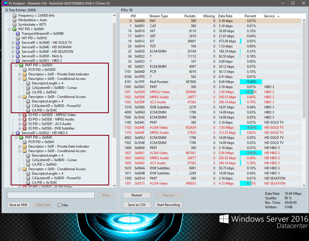Click the Service column header

[281, 16]
